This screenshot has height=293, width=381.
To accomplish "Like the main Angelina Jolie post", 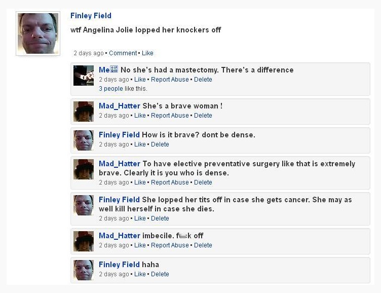I will click(147, 53).
